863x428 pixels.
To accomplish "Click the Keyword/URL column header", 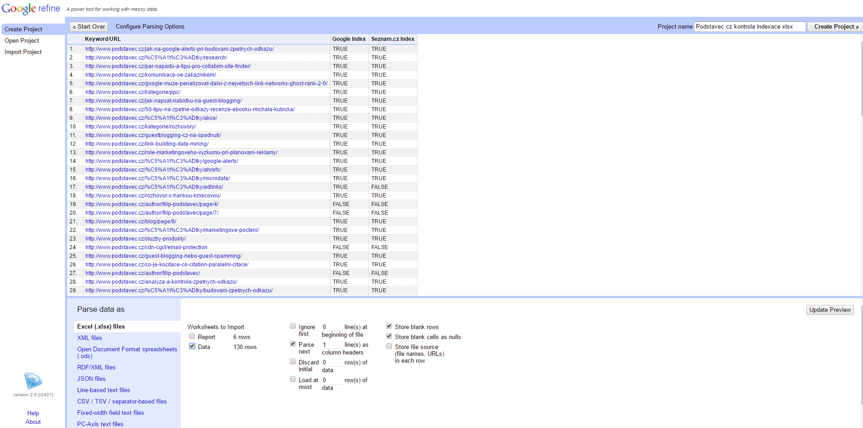I will 103,39.
